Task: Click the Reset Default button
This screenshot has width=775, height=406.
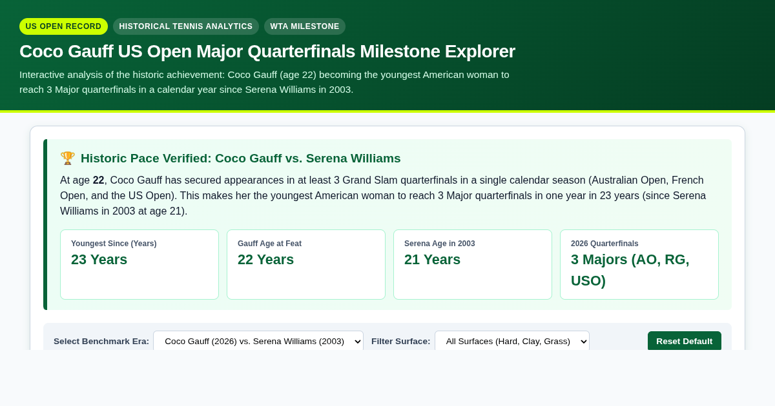Action: tap(685, 341)
